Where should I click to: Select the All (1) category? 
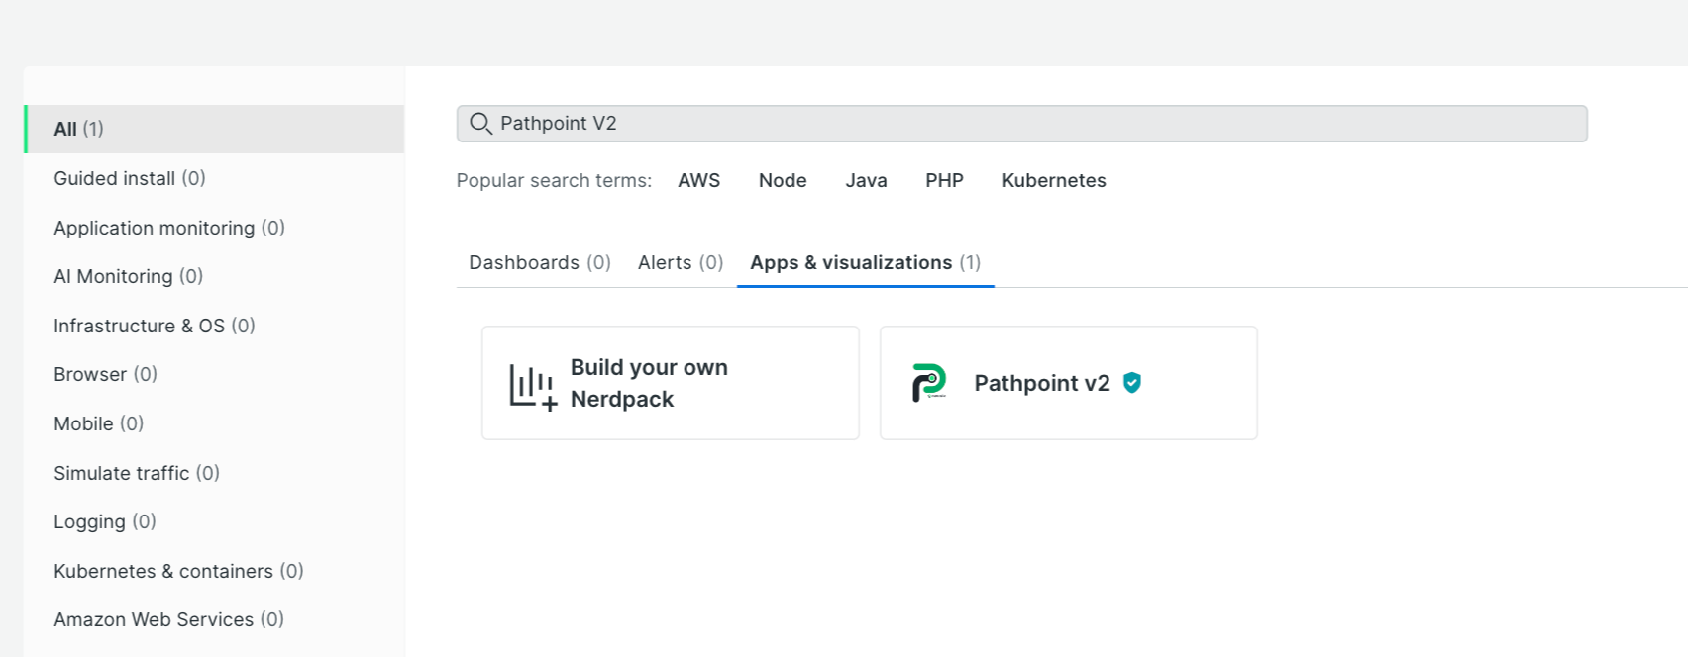(214, 129)
